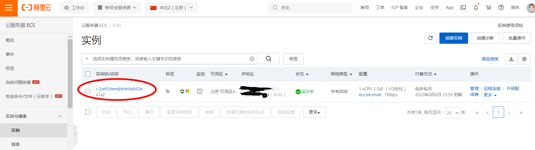Open the help question mark icon
Viewport: 535px width, 150px height.
[501, 8]
